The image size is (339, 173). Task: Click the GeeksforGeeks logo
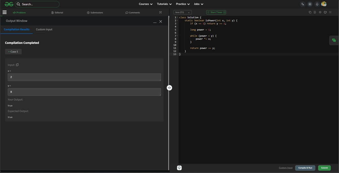[9, 4]
